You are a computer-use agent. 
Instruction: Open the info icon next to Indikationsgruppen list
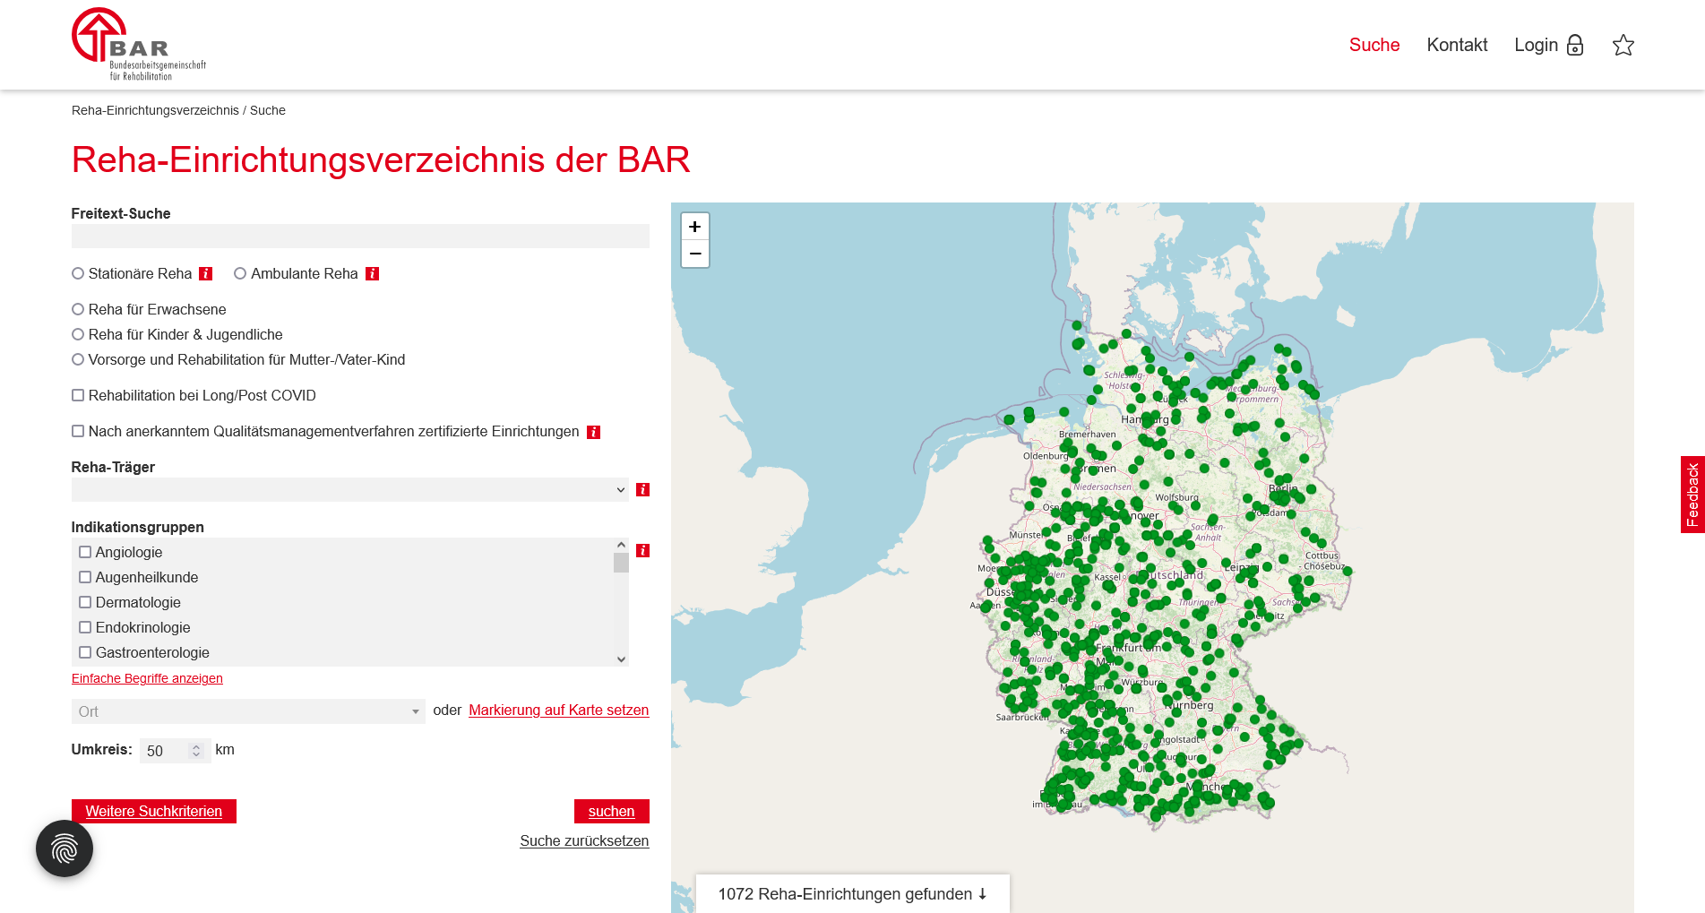(642, 551)
